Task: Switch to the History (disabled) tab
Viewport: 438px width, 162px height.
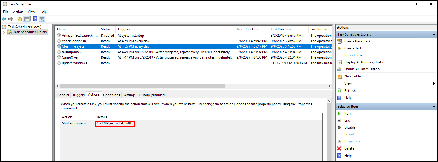Action: [x=152, y=95]
